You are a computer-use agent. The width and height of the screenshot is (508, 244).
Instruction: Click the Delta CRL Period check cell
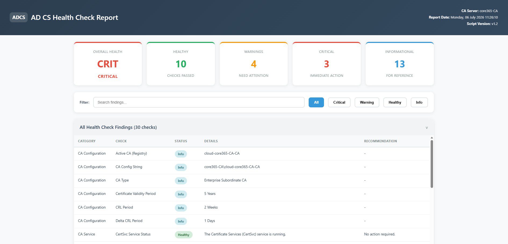[129, 221]
